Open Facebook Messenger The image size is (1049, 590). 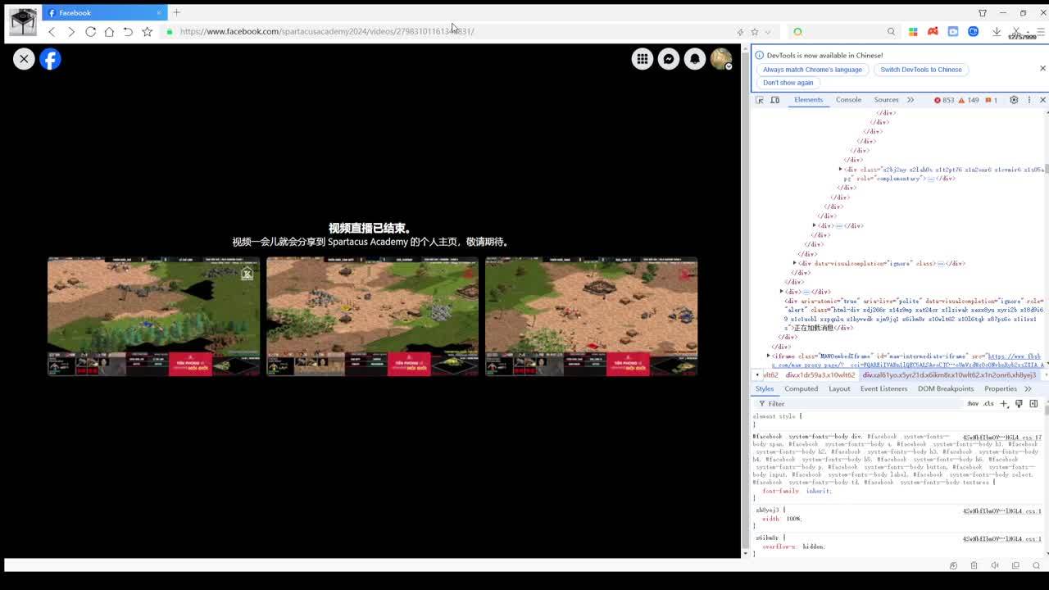tap(669, 59)
